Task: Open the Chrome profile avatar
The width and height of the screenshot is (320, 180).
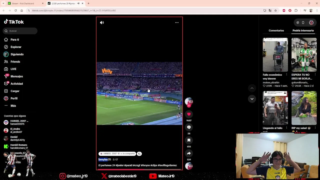Action: coord(311,10)
